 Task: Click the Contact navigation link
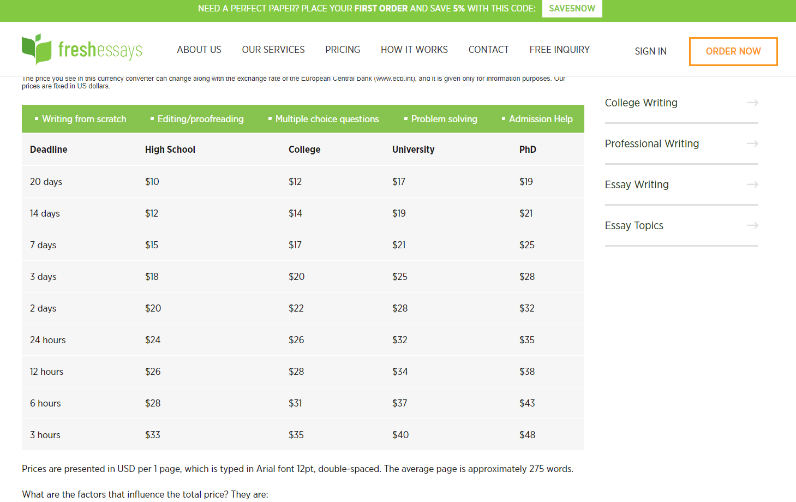[x=489, y=50]
